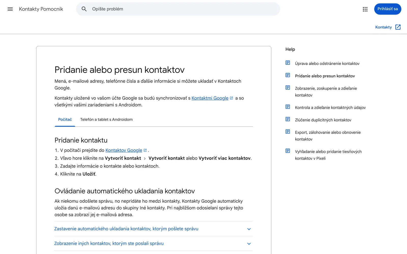Click chevron for Zobrazenie iných kontaktov
The width and height of the screenshot is (407, 254).
(x=249, y=244)
